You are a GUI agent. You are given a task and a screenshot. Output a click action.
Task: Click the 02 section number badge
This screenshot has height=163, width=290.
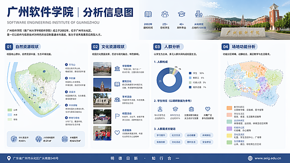95,47
